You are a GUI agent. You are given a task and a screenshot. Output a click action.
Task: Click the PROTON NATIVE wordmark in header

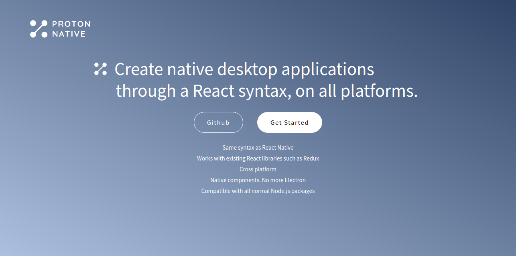[x=71, y=29]
